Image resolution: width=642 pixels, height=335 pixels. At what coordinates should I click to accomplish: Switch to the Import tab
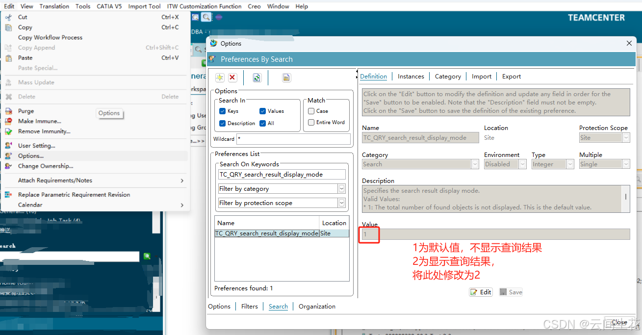(x=482, y=77)
